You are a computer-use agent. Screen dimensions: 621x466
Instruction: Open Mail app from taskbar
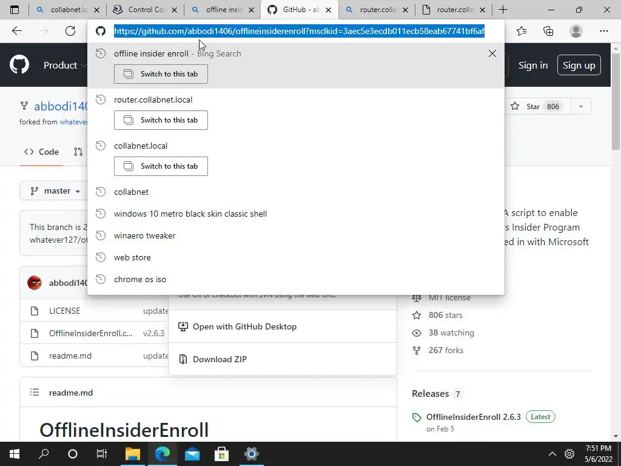pyautogui.click(x=192, y=454)
